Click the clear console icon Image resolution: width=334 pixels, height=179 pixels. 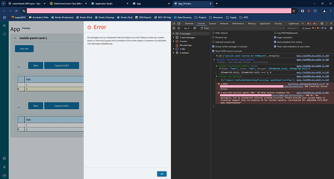[179, 28]
